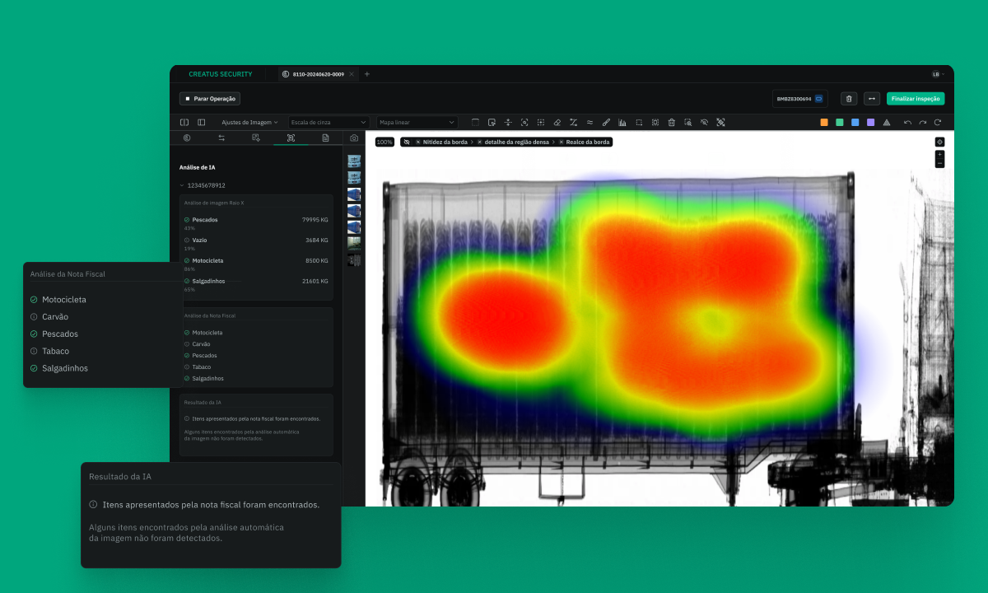The image size is (988, 593).
Task: Open the camera snapshot icon
Action: (x=354, y=138)
